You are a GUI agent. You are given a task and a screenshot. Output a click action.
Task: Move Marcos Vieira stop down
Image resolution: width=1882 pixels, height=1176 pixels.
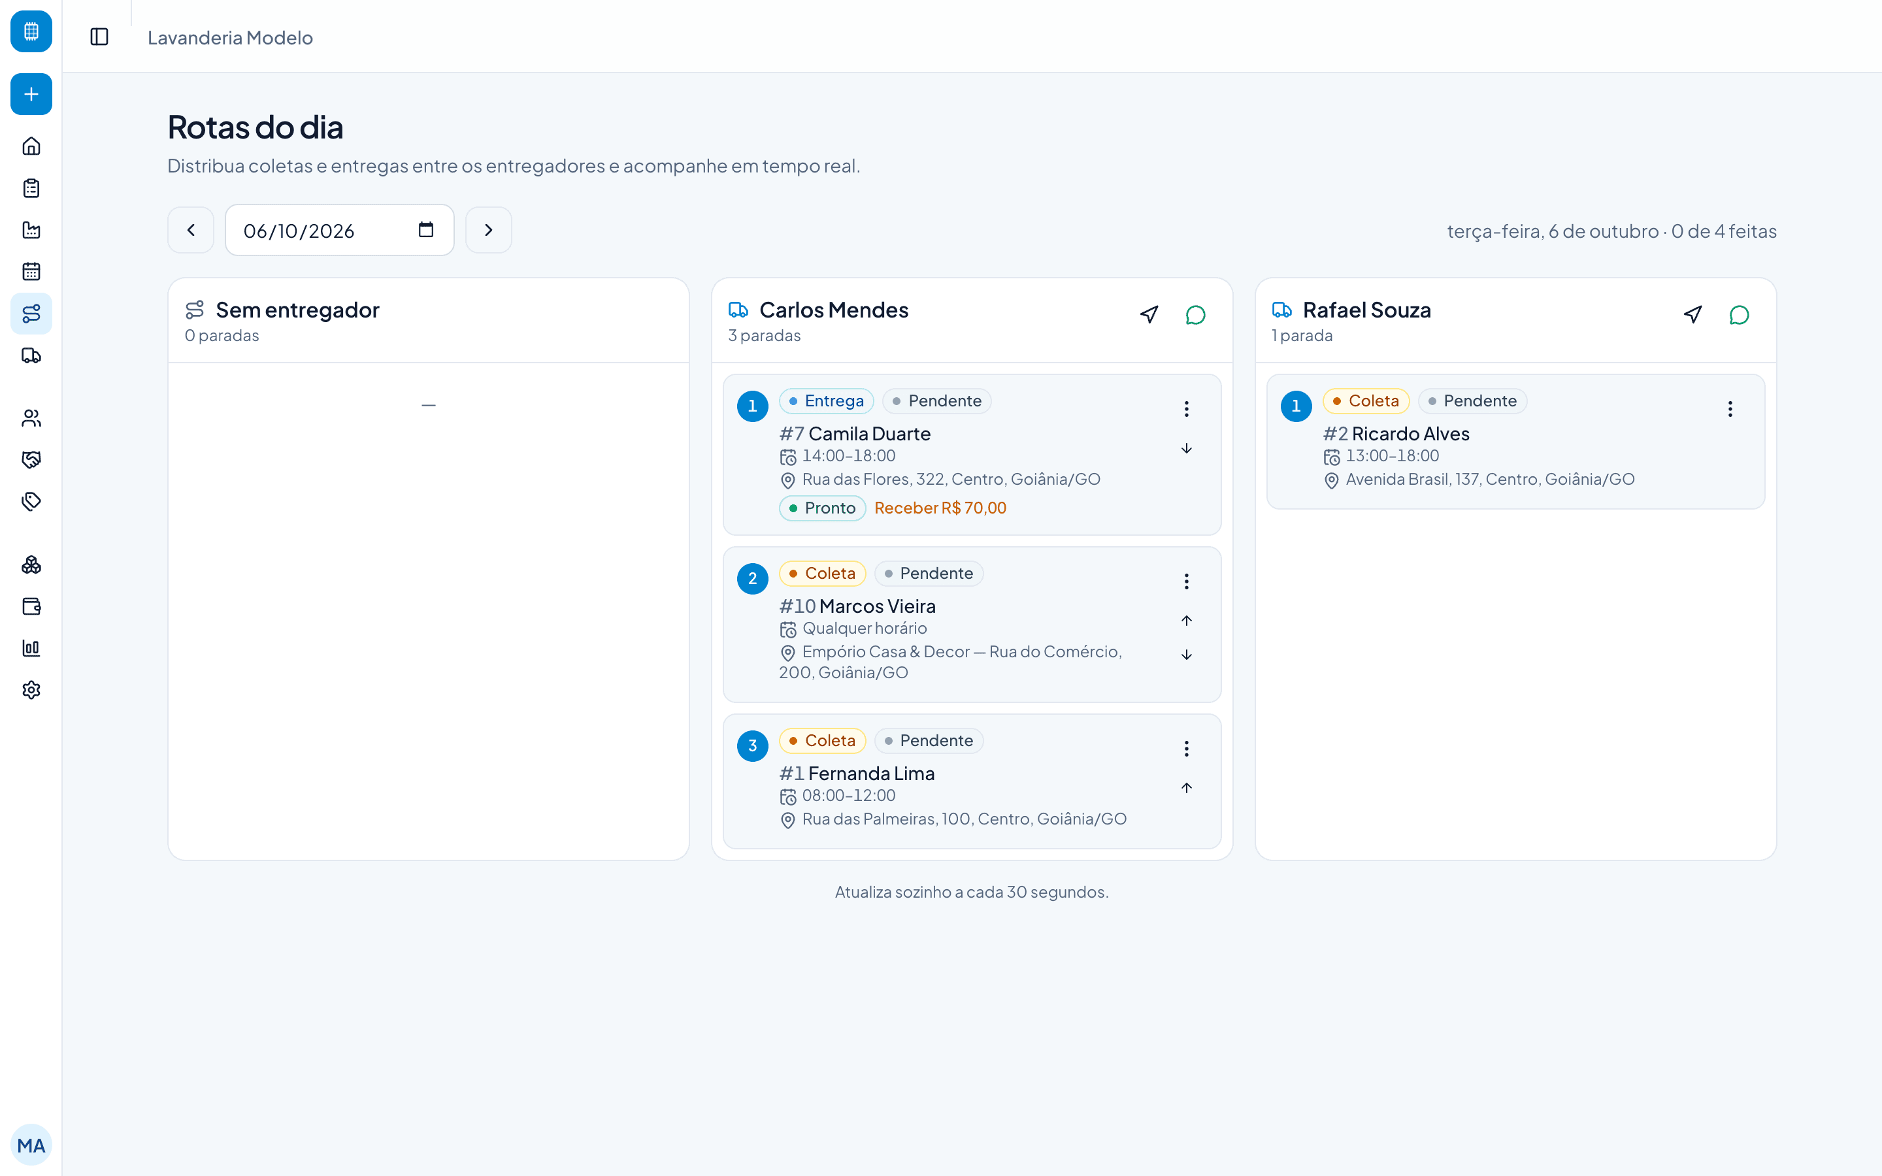1187,655
